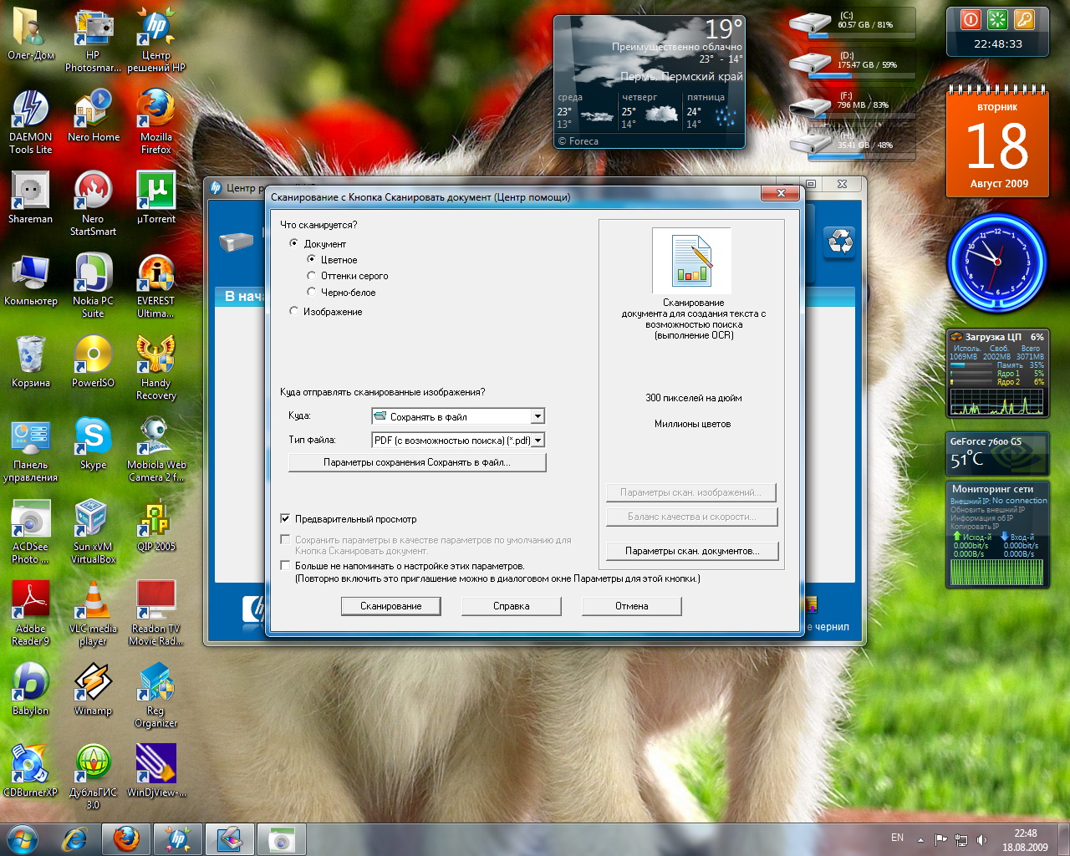Click EN language indicator in tray

point(897,838)
